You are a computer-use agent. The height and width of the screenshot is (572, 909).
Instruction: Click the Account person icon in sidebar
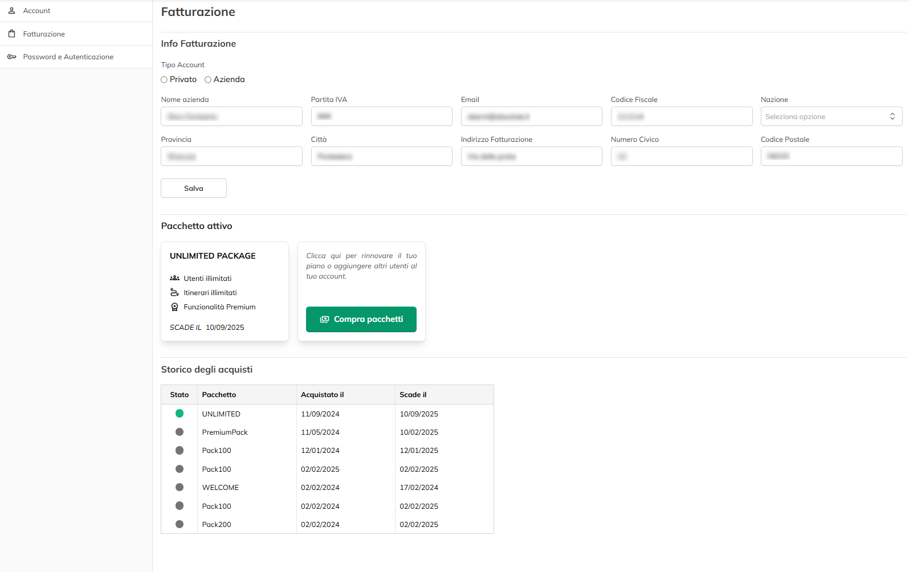tap(11, 11)
